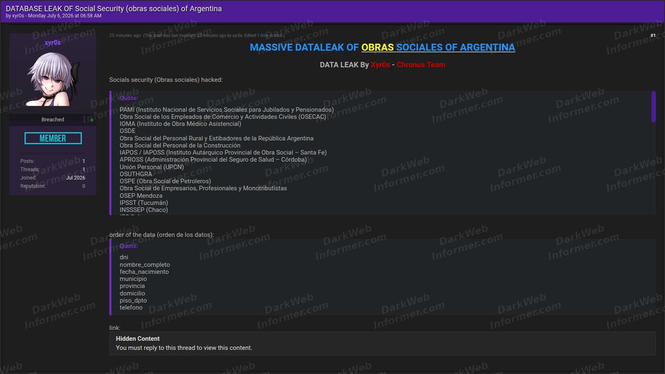This screenshot has width=665, height=374.
Task: Click OSPE (Obra Social de Petroleros)
Action: [165, 181]
